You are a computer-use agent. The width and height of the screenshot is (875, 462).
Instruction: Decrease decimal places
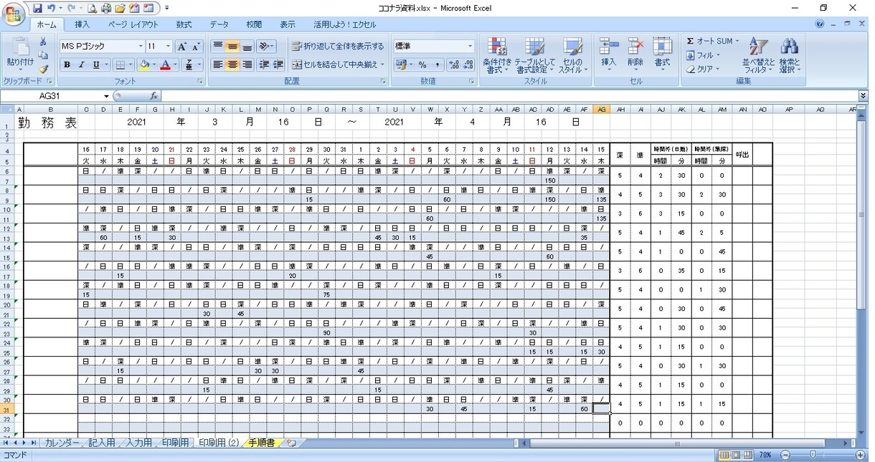pyautogui.click(x=469, y=64)
